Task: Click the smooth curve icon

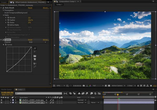Action: point(35,63)
